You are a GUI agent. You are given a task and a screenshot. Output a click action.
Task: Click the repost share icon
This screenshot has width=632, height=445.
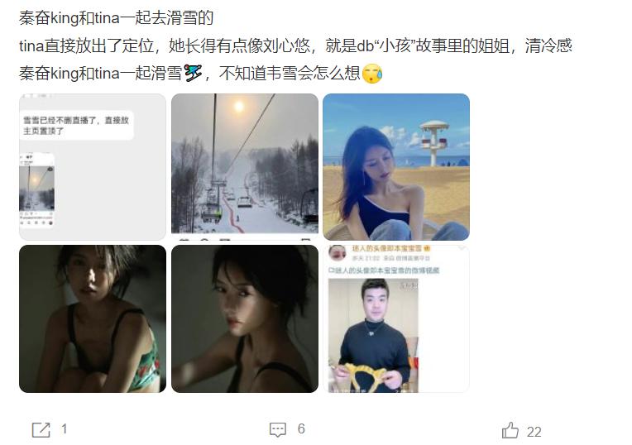point(41,429)
